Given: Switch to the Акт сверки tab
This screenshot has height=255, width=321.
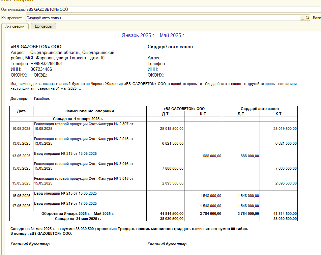Looking at the screenshot, I should pyautogui.click(x=15, y=26).
